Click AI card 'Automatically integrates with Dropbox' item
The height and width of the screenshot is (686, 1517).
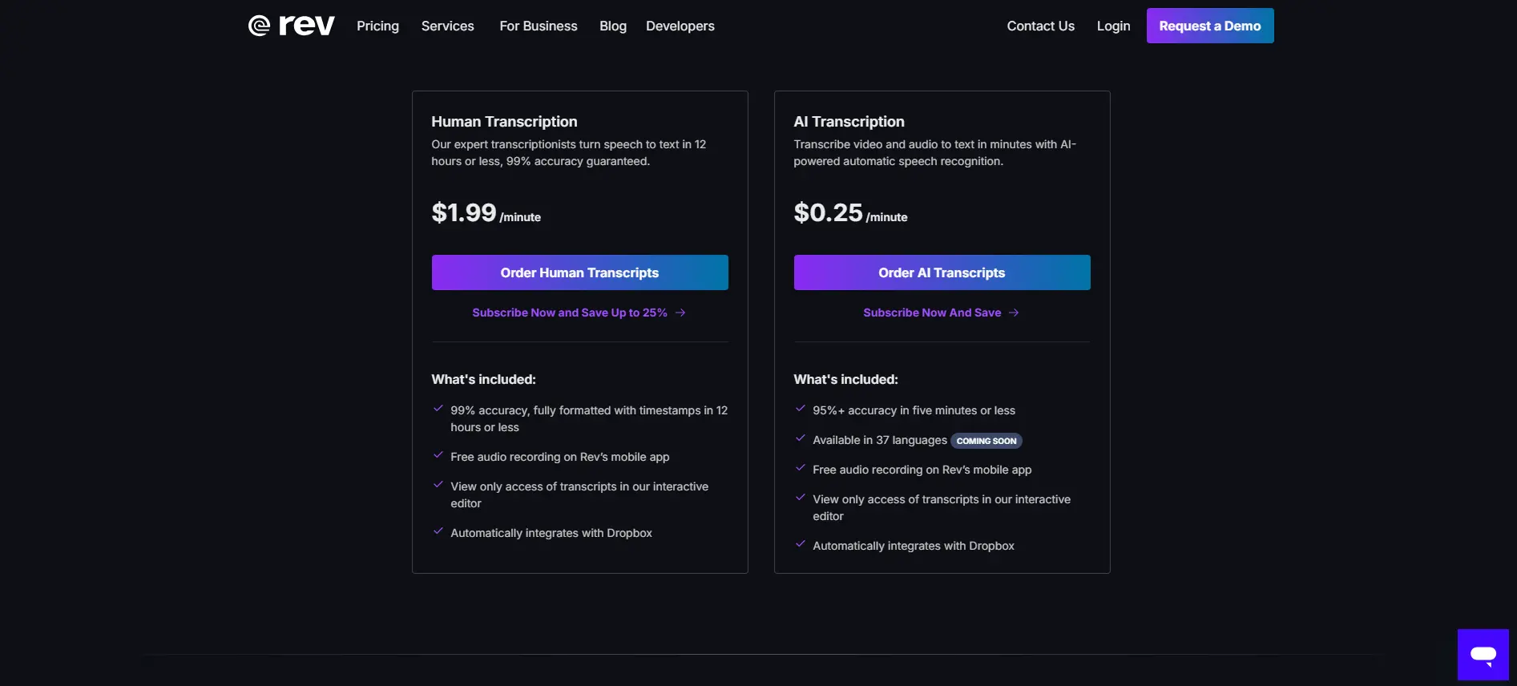click(914, 546)
